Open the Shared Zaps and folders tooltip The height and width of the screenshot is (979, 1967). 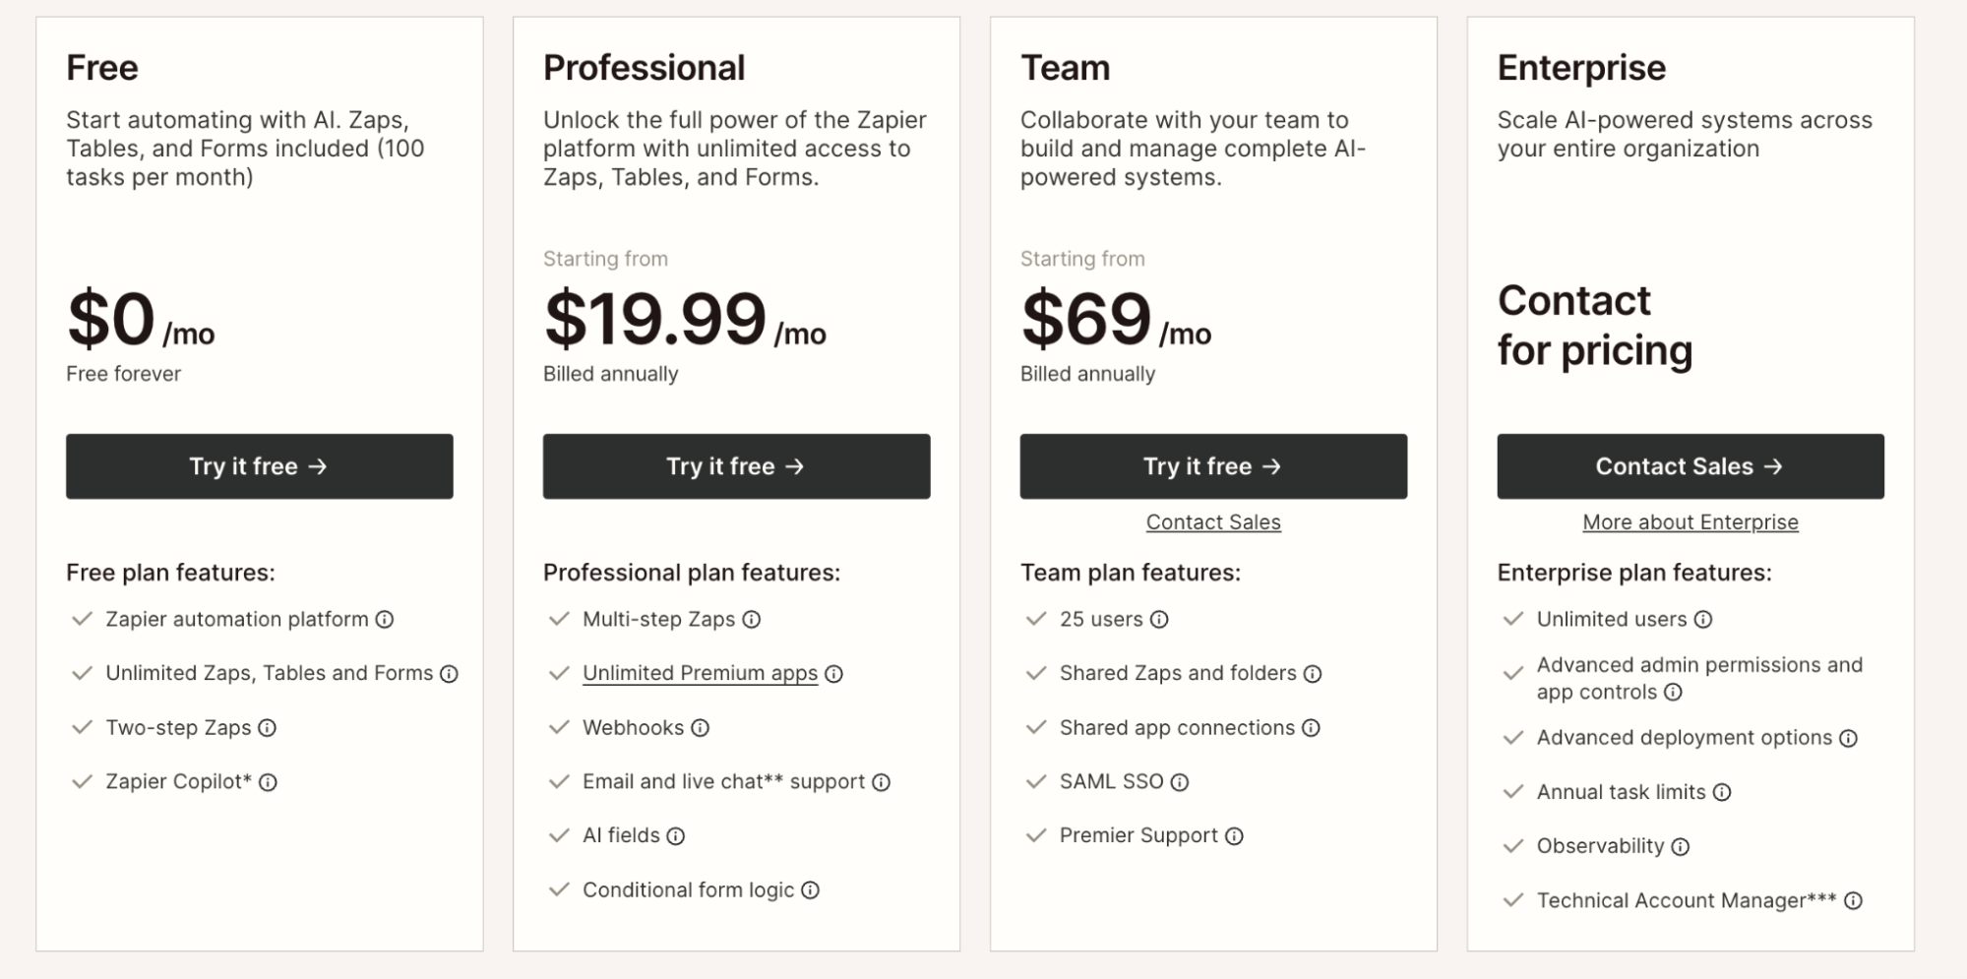pyautogui.click(x=1312, y=673)
